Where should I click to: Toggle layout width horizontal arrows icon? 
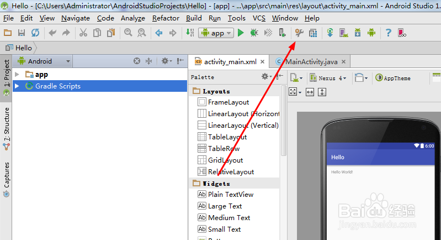coord(310,92)
